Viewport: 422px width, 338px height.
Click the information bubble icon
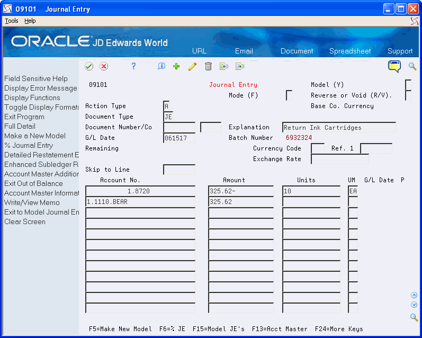tap(161, 66)
